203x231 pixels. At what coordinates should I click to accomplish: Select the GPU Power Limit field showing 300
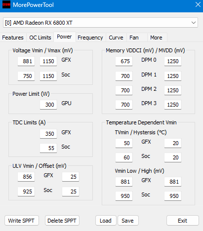tap(48, 105)
